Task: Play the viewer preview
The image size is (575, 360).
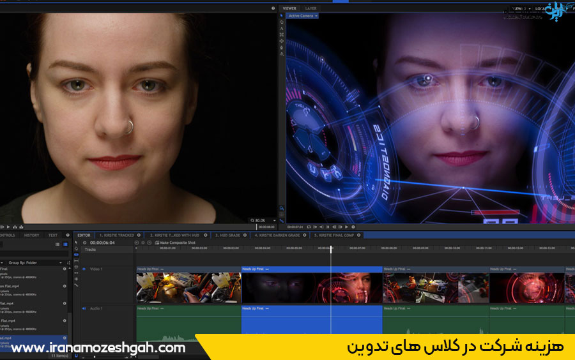Action: 346,227
